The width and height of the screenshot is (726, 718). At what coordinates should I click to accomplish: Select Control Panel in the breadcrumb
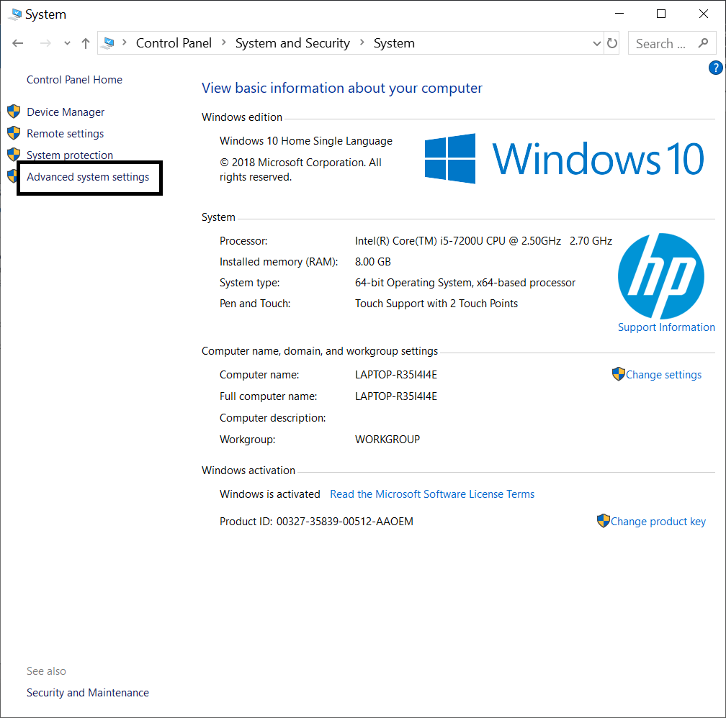coord(174,43)
